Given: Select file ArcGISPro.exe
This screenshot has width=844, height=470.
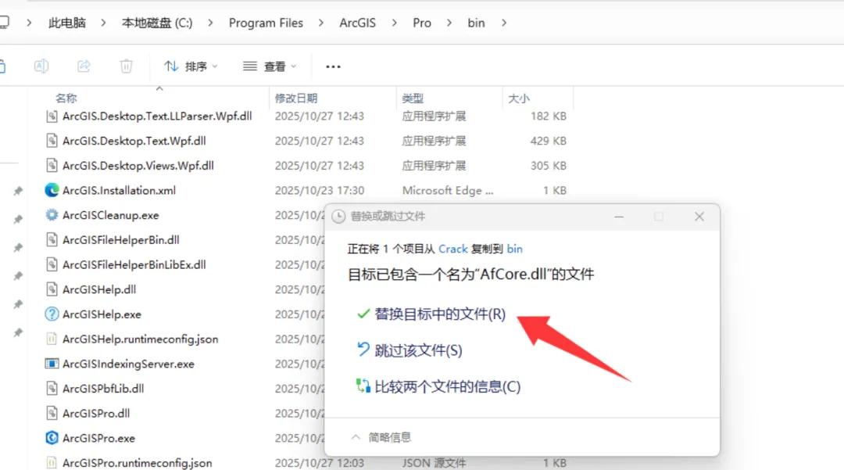Looking at the screenshot, I should 98,438.
